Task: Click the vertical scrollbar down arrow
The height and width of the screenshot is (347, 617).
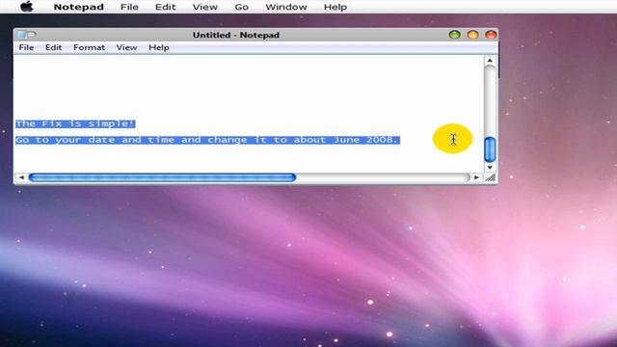Action: click(x=490, y=168)
